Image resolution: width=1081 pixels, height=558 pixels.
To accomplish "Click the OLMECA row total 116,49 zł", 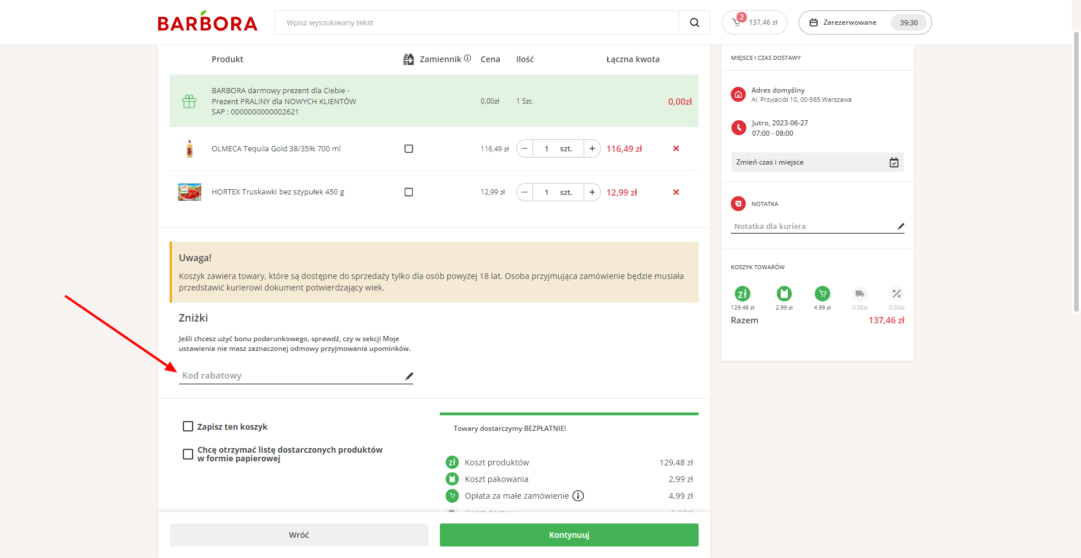I will (624, 148).
